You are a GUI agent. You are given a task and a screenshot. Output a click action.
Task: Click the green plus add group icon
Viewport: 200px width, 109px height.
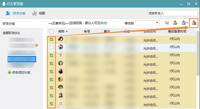coord(10,72)
